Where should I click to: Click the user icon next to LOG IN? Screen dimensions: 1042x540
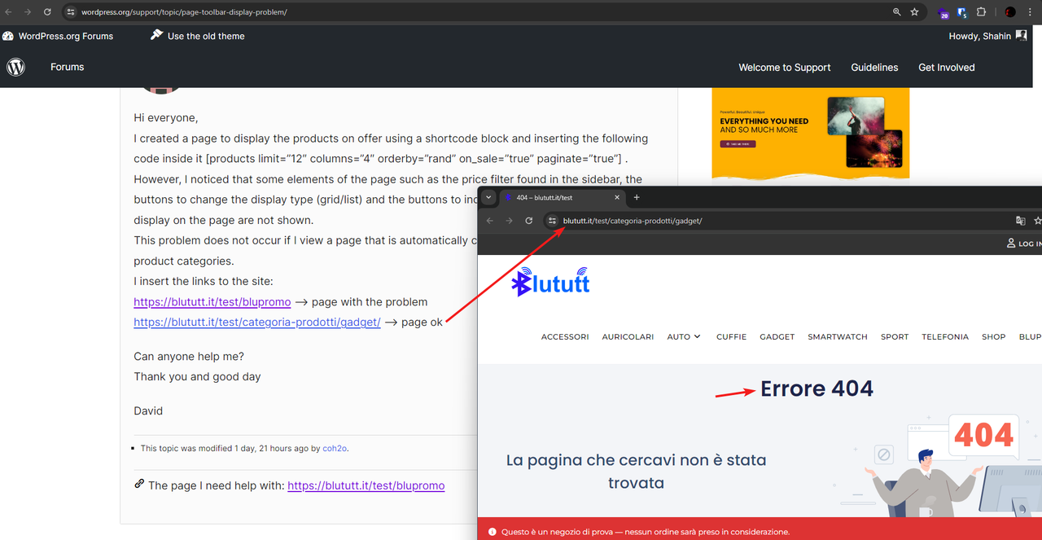(x=1011, y=244)
